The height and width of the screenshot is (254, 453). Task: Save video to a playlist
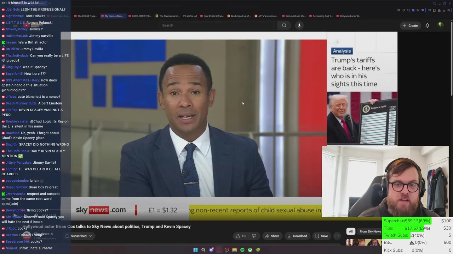[321, 236]
